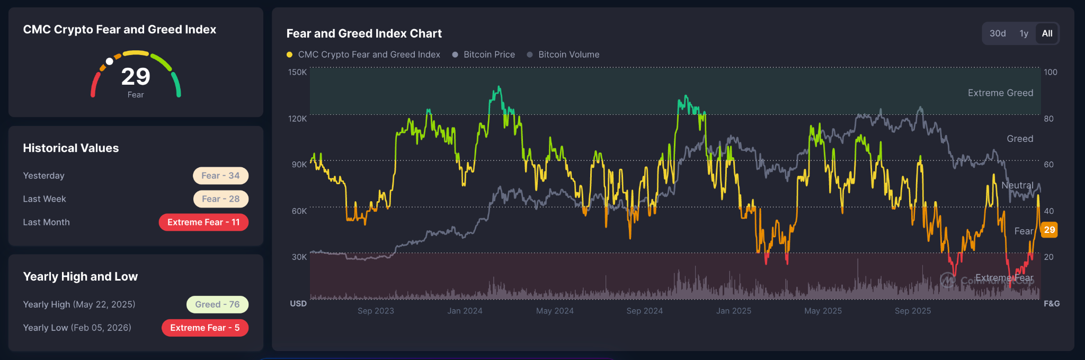Click the yellow legend dot for Fear and Greed Index
This screenshot has height=360, width=1085.
click(289, 55)
